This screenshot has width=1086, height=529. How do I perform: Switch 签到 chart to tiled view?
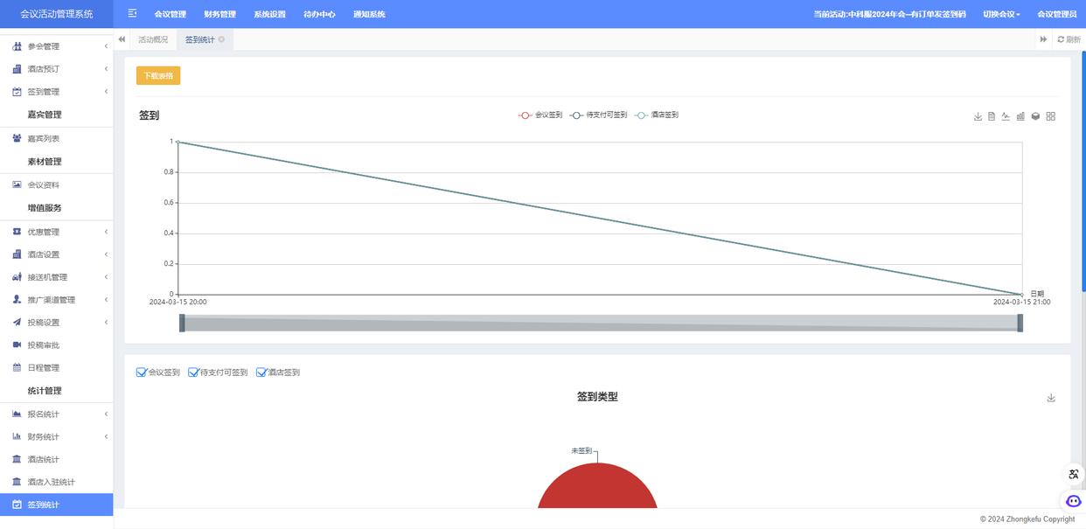(1050, 116)
